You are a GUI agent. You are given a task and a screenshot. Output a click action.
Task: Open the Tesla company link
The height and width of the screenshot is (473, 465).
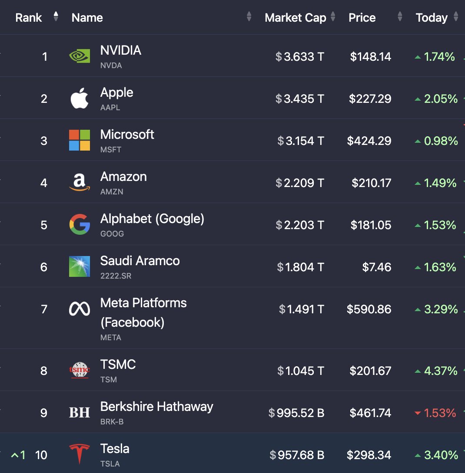(115, 449)
